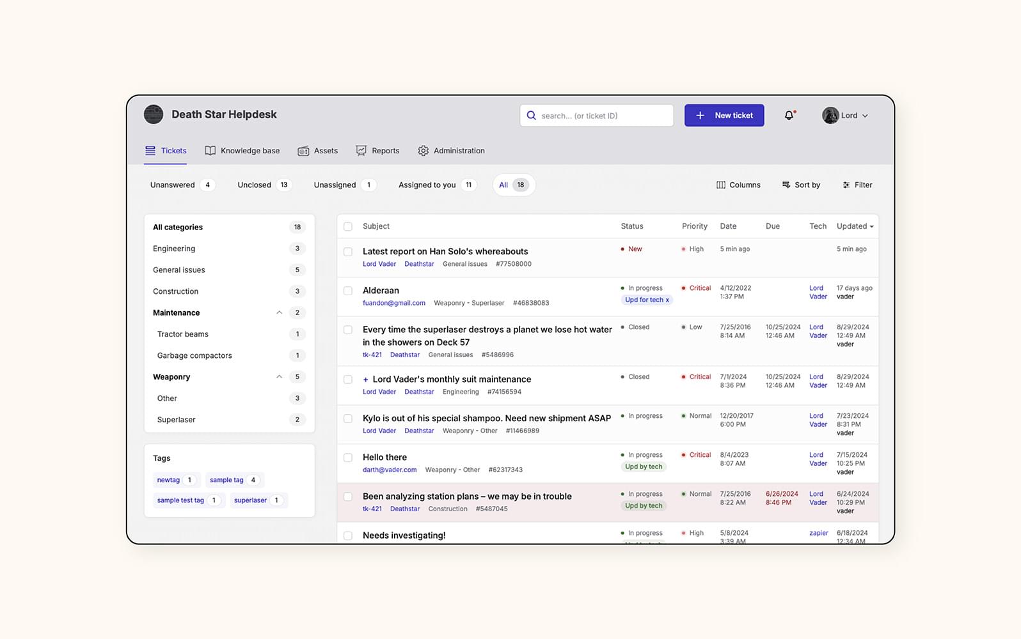
Task: Check the analyzing station plans ticket
Action: 348,497
